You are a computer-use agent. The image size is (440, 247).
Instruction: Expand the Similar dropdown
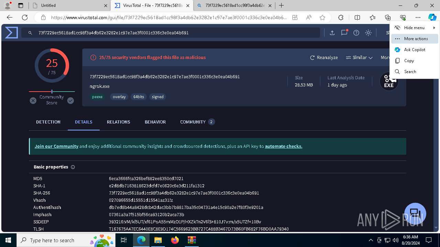point(359,58)
